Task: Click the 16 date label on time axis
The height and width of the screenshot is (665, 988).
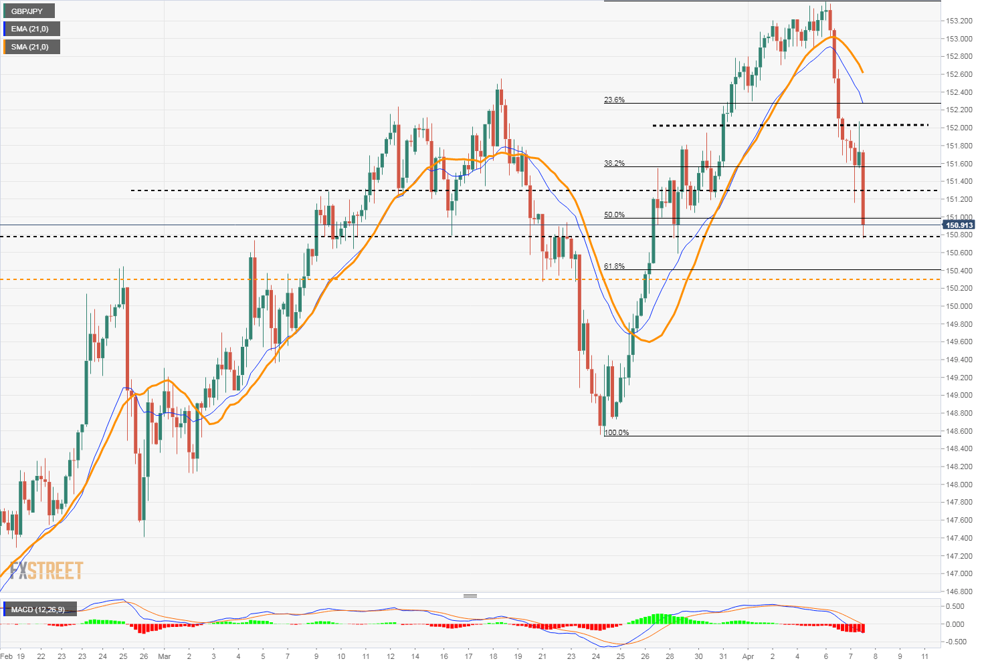Action: [x=444, y=656]
